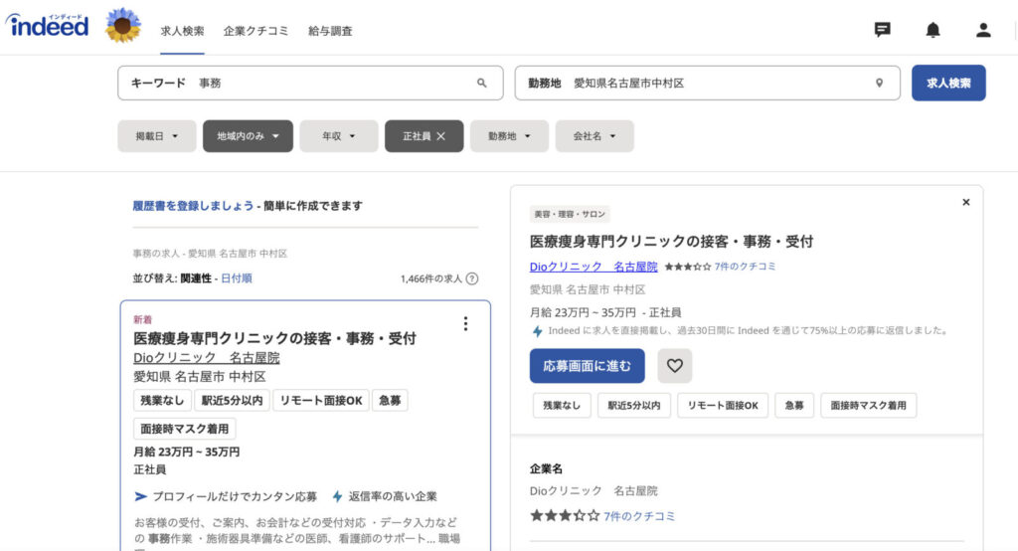Save the job with the heart icon
This screenshot has height=551, width=1018.
pos(675,366)
